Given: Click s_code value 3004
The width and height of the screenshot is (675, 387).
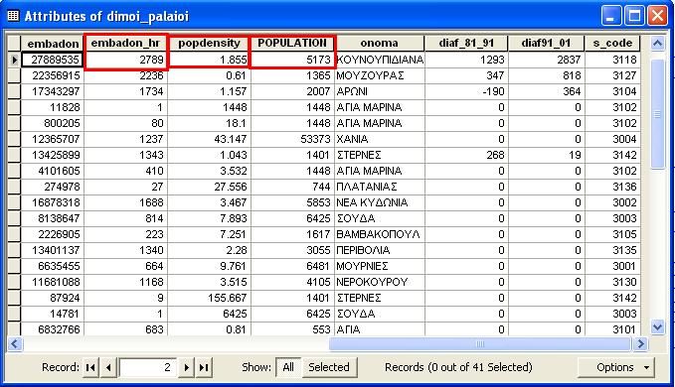Looking at the screenshot, I should 612,139.
